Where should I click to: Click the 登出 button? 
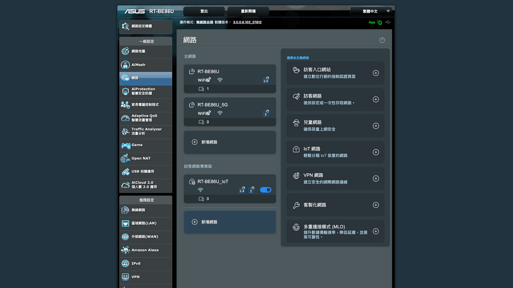pyautogui.click(x=204, y=11)
